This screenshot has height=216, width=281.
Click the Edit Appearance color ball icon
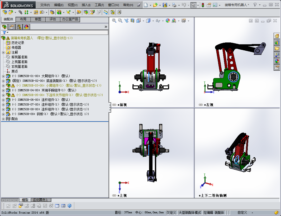click(x=168, y=21)
